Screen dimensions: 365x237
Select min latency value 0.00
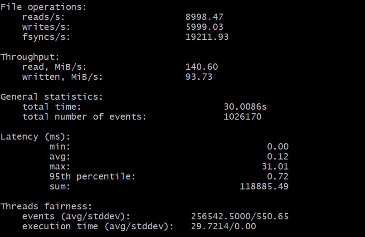coord(277,147)
